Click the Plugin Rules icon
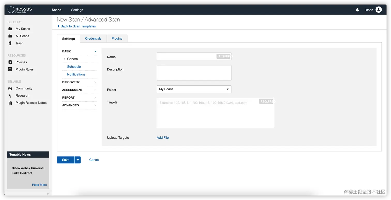Viewport: 391px width, 200px height. click(x=10, y=69)
